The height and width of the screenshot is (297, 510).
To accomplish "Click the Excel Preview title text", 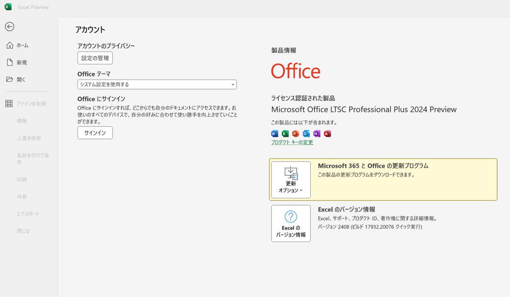I will tap(33, 7).
